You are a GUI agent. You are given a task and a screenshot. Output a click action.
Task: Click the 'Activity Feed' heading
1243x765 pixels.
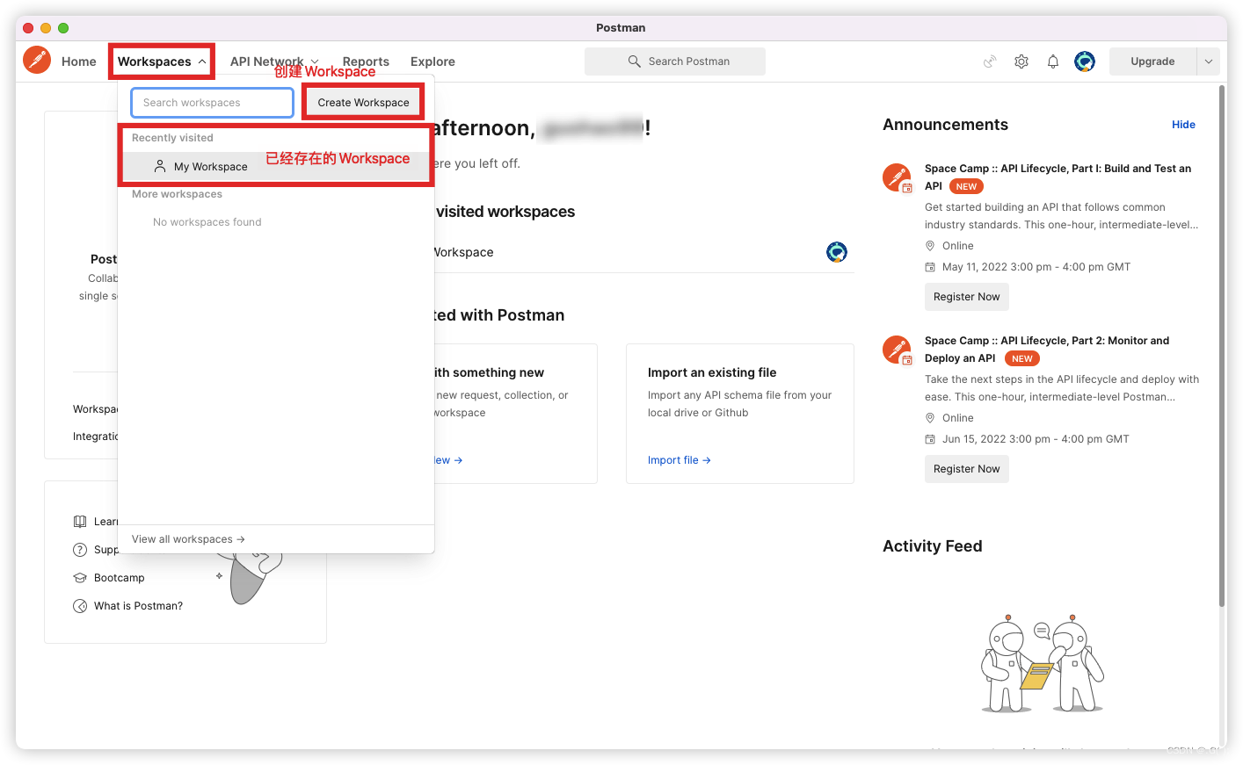pos(932,546)
